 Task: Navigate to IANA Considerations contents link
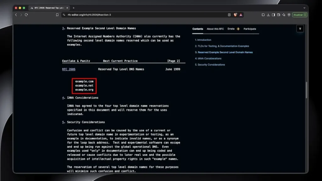tap(208, 58)
